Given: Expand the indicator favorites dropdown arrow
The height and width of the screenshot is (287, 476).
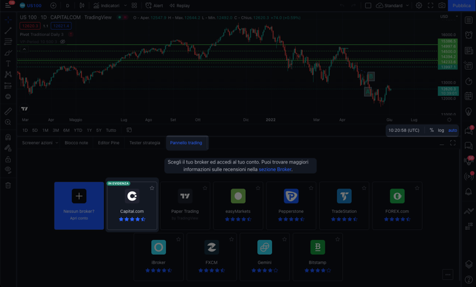Looking at the screenshot, I should [125, 5].
